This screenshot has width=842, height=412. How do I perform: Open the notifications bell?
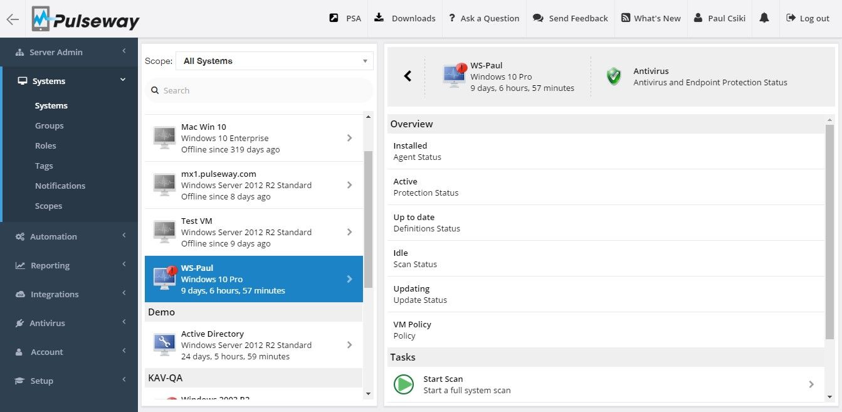pos(764,18)
